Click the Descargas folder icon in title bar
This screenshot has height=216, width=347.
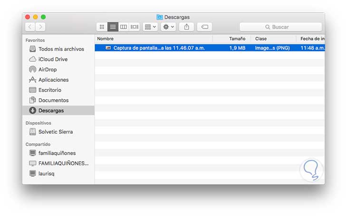[x=160, y=17]
